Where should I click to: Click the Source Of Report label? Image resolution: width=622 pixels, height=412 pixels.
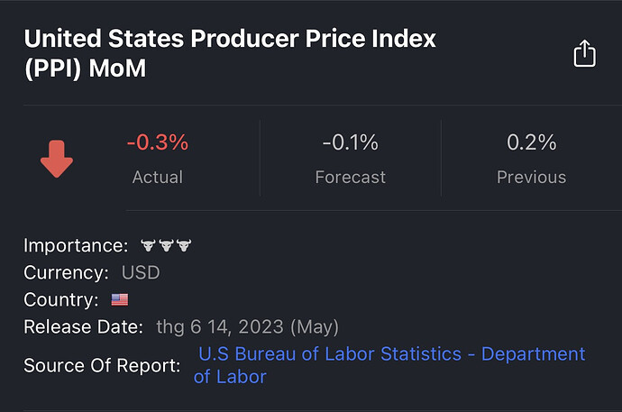pos(102,365)
